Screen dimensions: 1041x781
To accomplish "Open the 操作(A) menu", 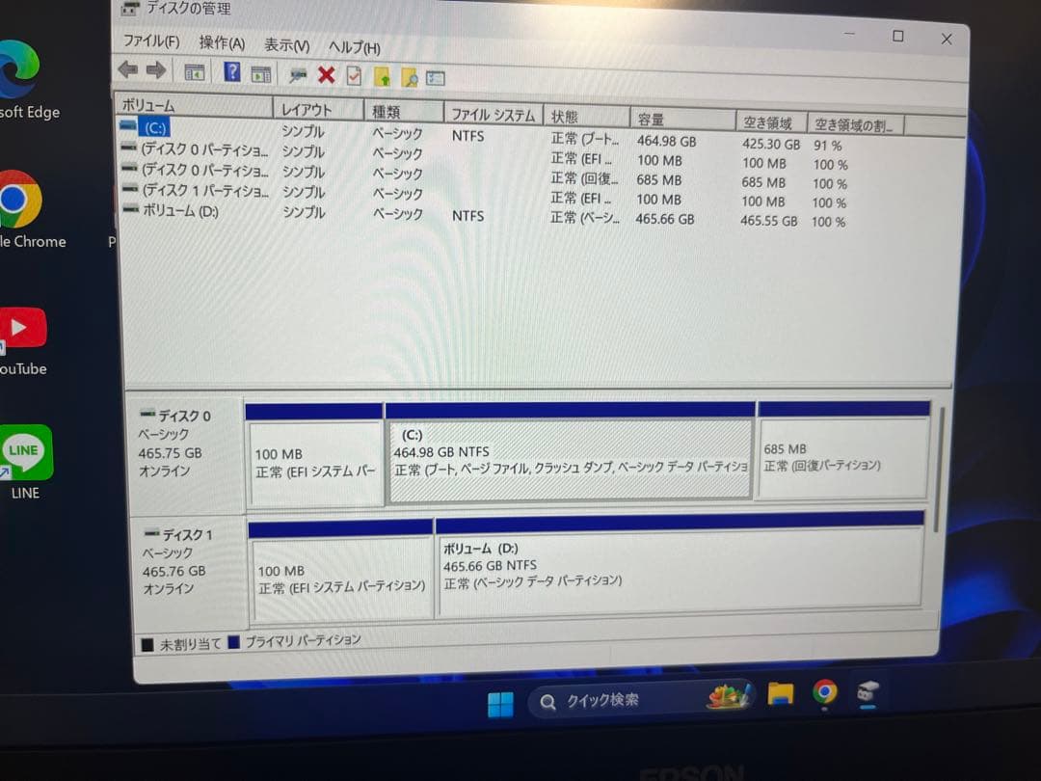I will 222,43.
